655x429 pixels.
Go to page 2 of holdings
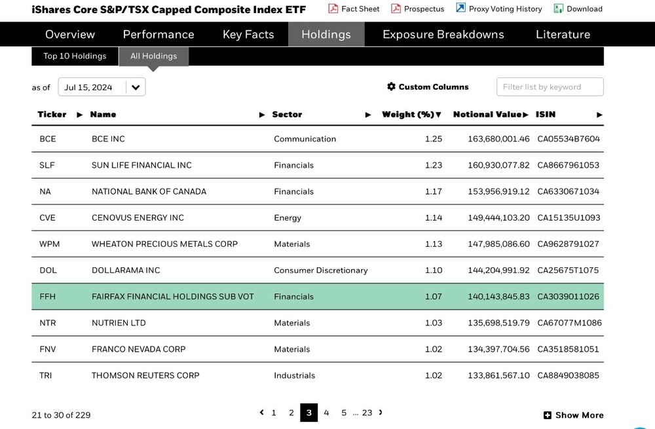291,413
